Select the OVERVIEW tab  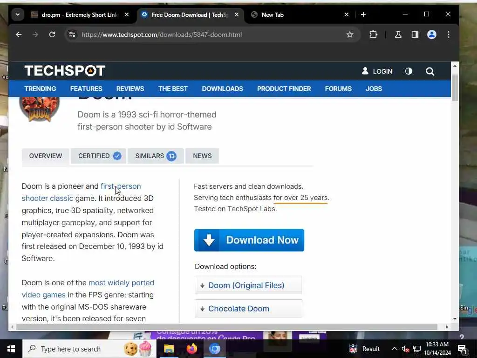tap(46, 156)
